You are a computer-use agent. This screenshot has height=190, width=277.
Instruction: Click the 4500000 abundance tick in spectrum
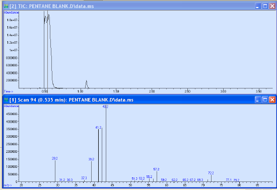tap(12, 114)
